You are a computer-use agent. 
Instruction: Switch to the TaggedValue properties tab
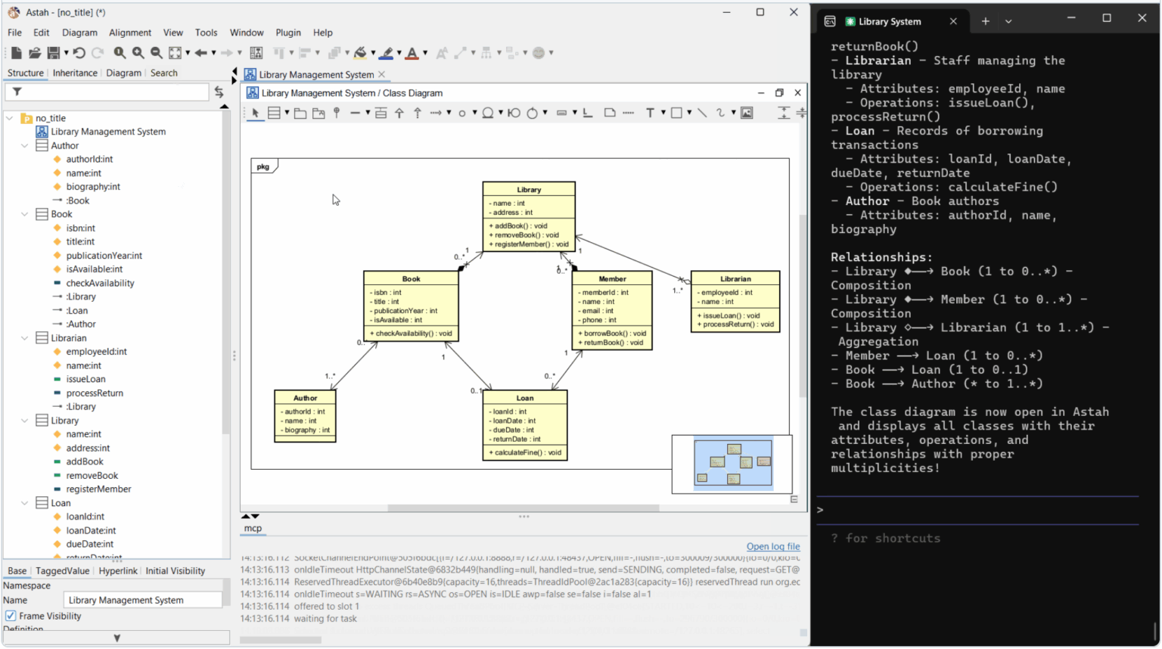[62, 570]
